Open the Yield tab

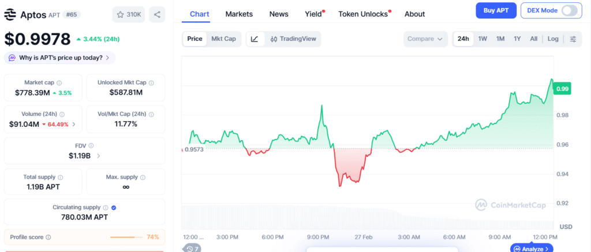click(x=313, y=14)
